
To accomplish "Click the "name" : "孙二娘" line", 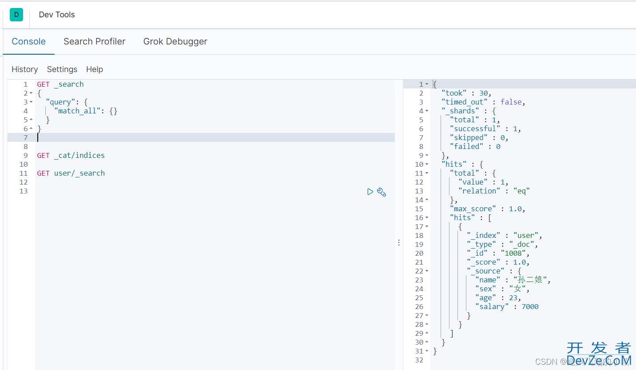I will [x=513, y=280].
